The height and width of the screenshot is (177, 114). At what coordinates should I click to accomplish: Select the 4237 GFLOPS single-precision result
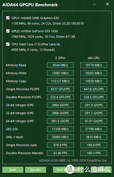tap(60, 89)
